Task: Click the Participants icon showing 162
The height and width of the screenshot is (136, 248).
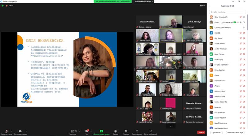Action: pos(72,132)
